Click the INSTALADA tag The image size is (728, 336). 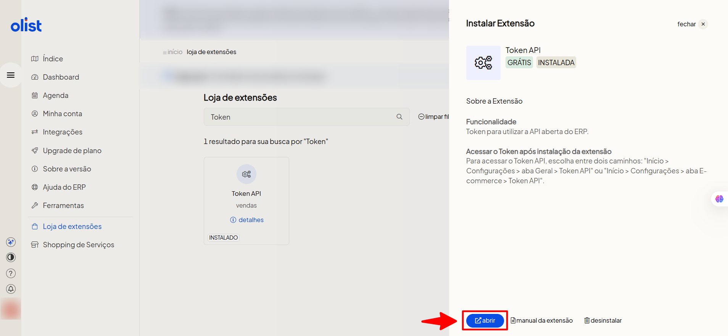point(556,62)
